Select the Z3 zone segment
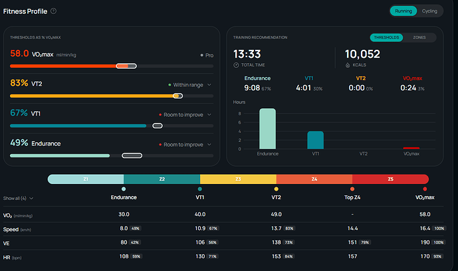Viewport: 458px width, 271px height. point(238,179)
